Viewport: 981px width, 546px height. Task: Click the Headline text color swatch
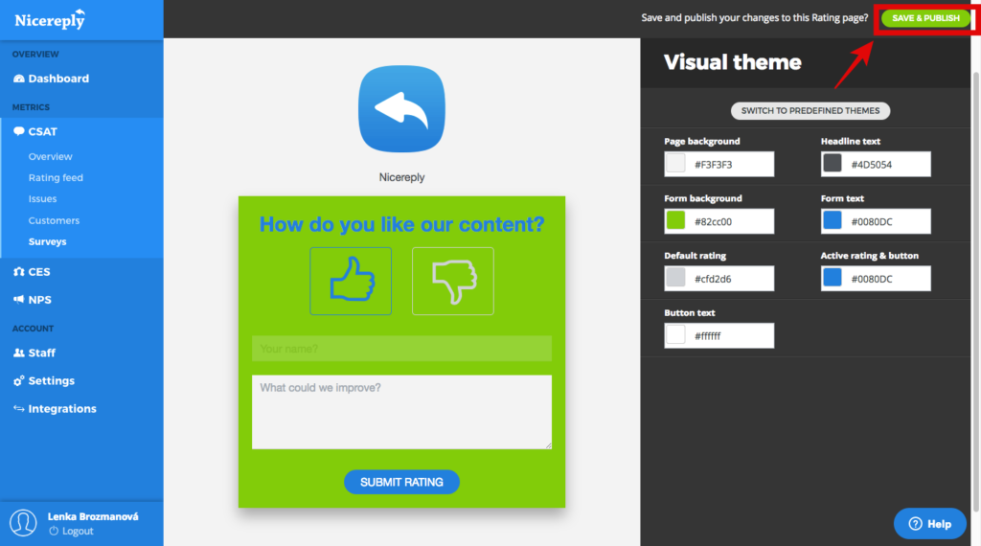(832, 164)
